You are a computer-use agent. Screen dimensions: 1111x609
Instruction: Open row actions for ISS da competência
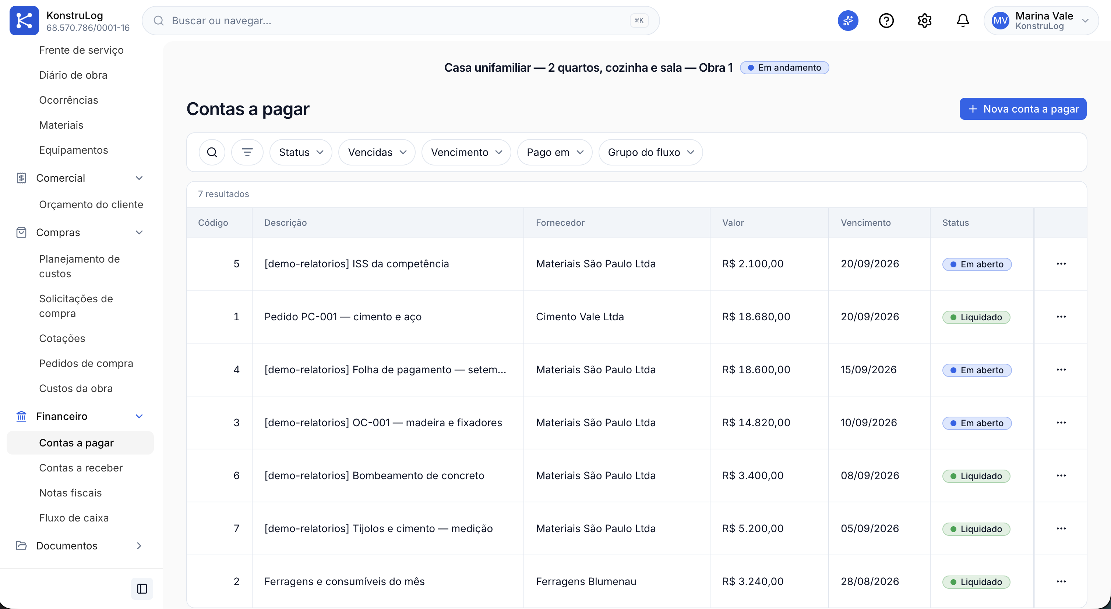1061,264
